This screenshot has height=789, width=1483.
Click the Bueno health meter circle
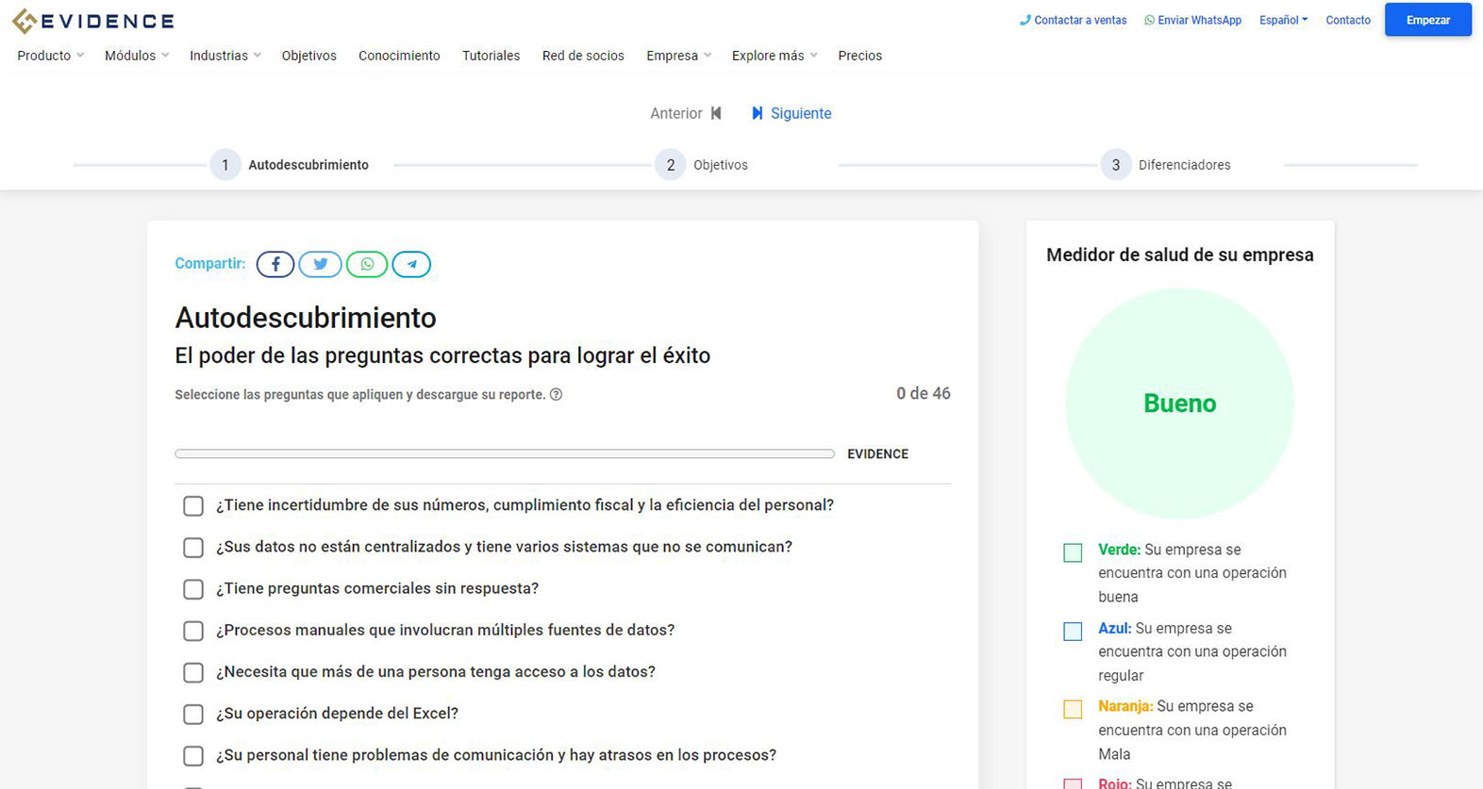click(x=1179, y=403)
